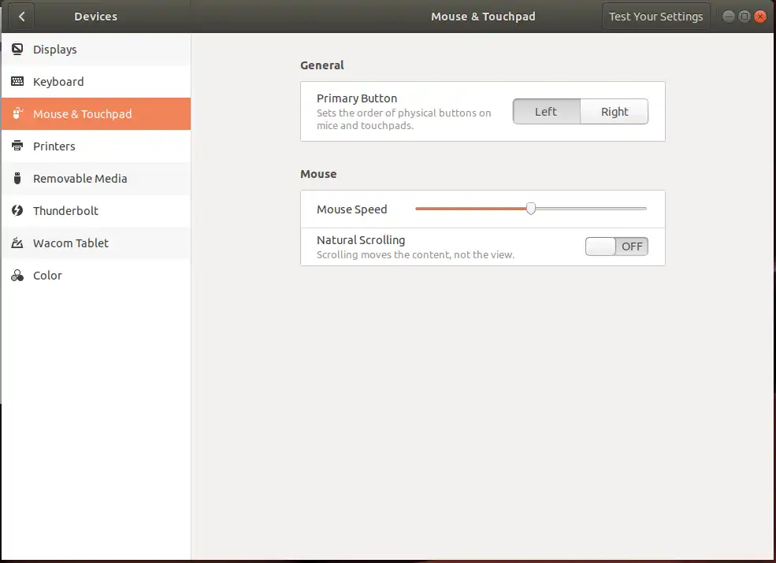
Task: Click the Mouse Speed slider handle
Action: pyautogui.click(x=531, y=209)
